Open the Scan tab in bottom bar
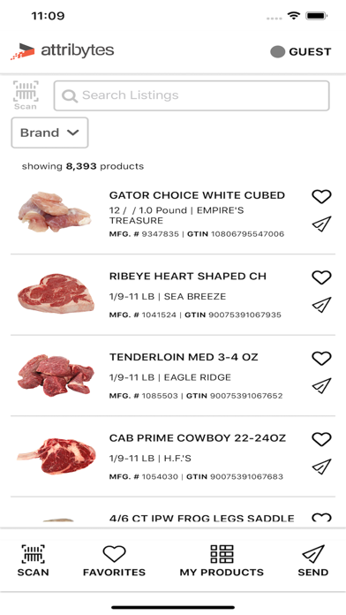The height and width of the screenshot is (615, 346). click(33, 560)
